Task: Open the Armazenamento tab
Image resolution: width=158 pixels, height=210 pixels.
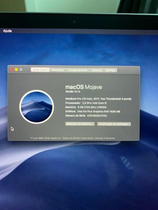Action: pos(78,70)
